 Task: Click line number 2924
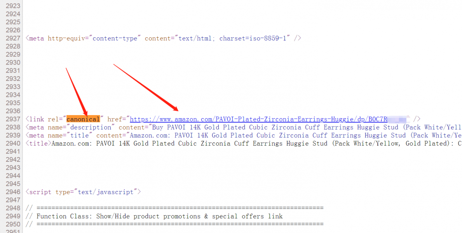[x=13, y=14]
